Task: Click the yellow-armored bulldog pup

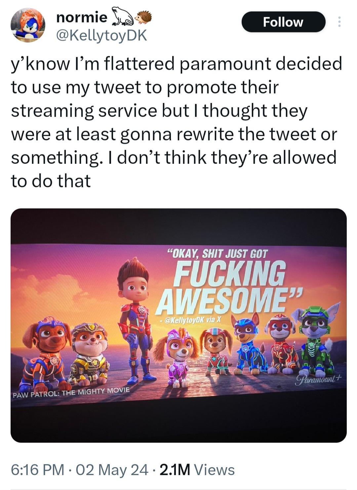Action: tap(89, 354)
